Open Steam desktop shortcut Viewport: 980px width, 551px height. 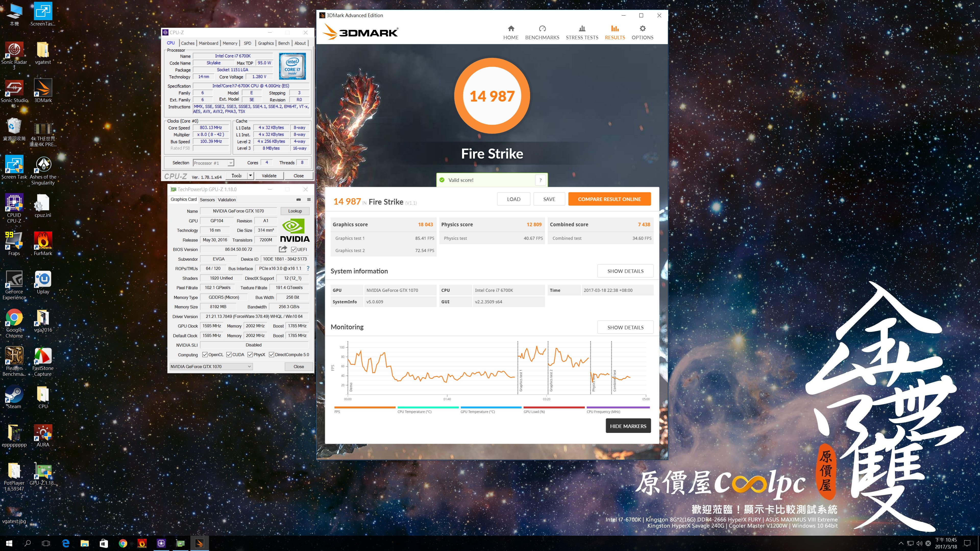(x=14, y=397)
